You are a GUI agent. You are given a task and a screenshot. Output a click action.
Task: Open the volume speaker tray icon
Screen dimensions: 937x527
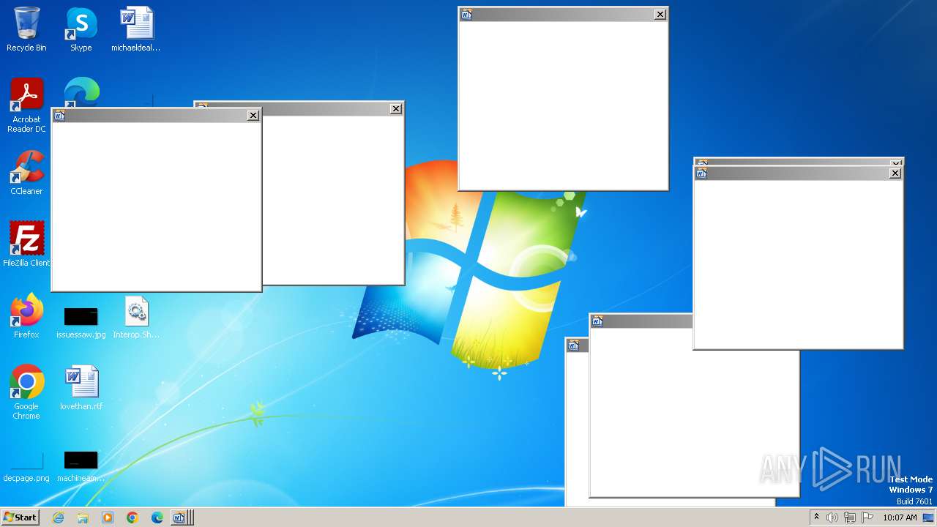832,517
